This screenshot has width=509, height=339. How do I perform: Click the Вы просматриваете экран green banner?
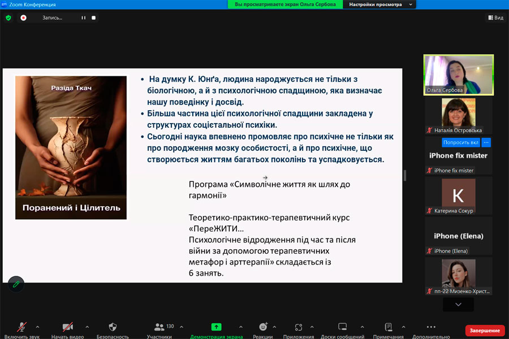coord(285,5)
